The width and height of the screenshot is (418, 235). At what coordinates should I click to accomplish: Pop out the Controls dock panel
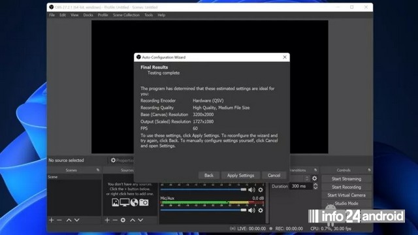pos(369,170)
